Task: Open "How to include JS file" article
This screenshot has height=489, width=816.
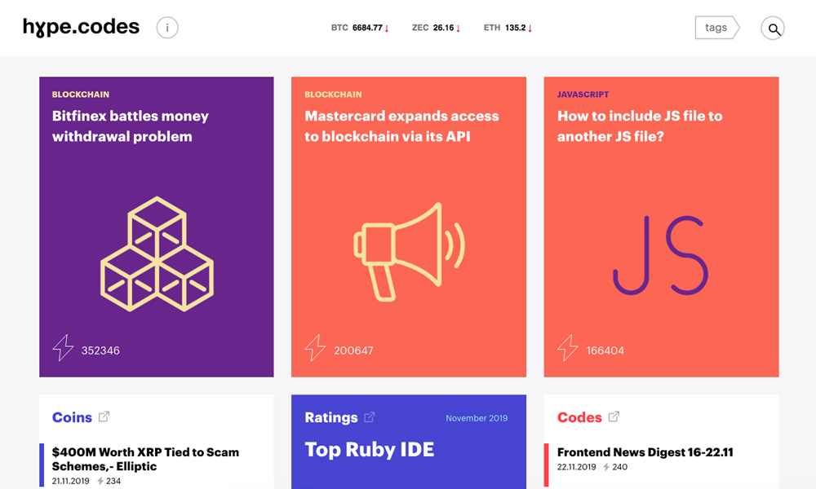Action: [x=640, y=126]
